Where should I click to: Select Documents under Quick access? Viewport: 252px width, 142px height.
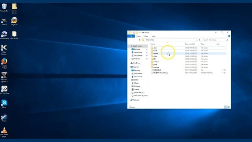point(138,56)
